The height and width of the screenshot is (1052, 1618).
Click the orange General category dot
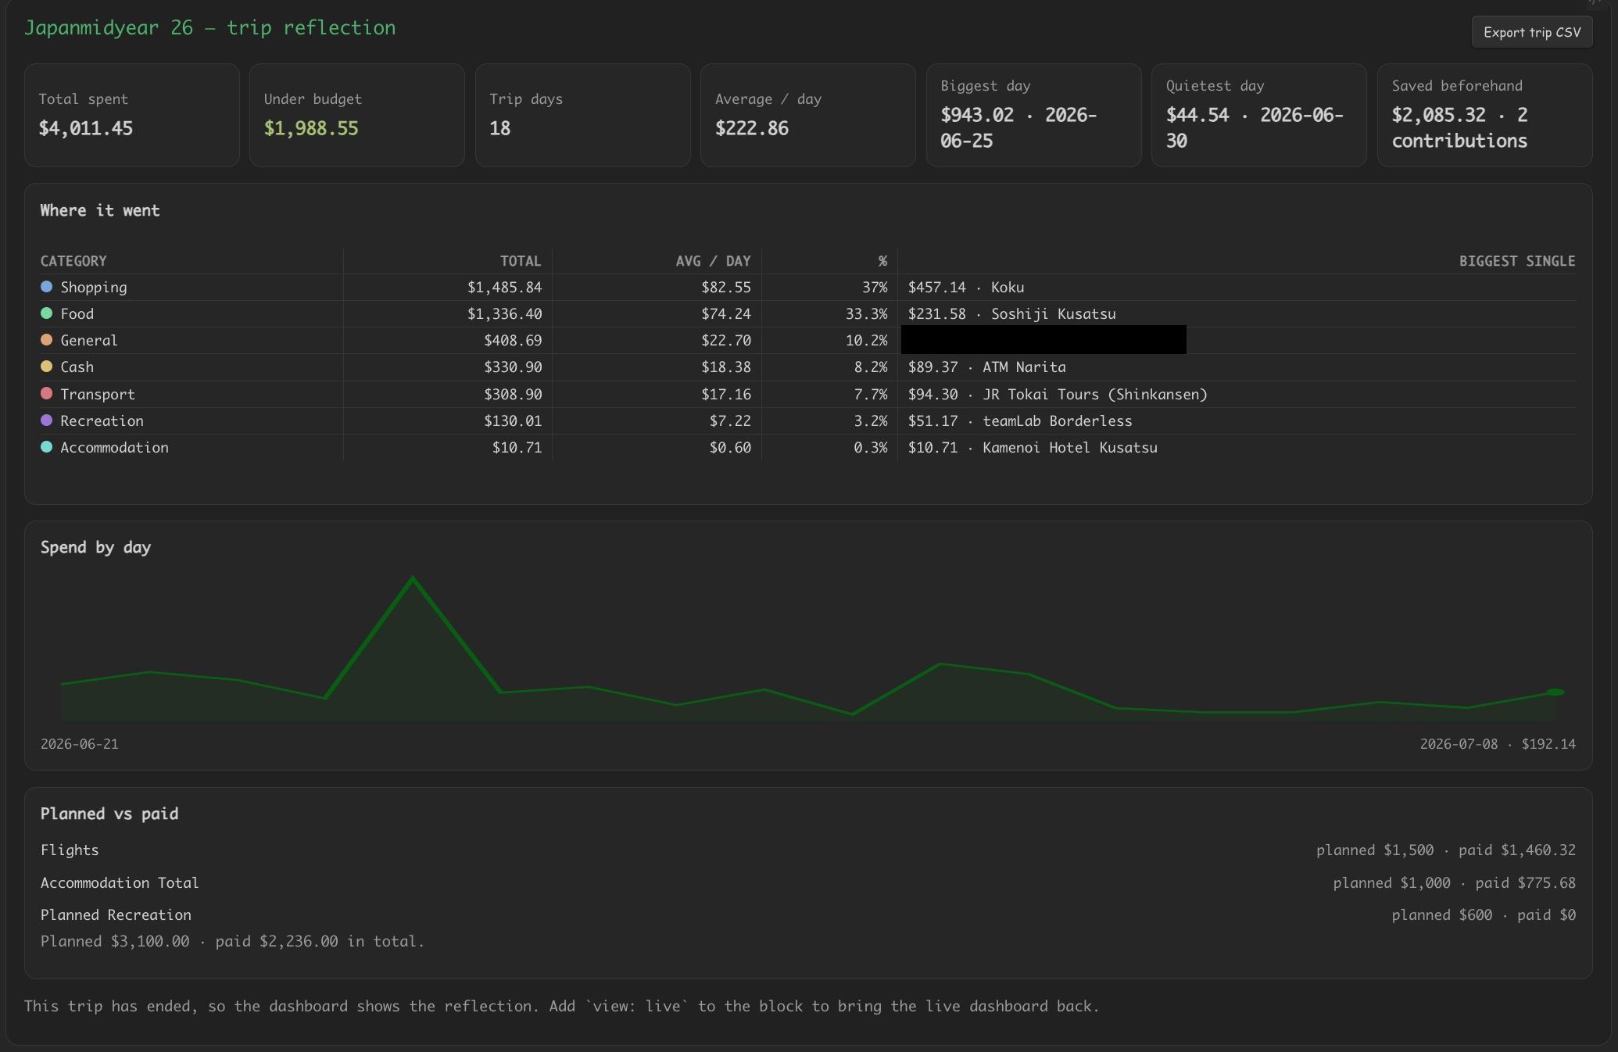pos(46,340)
